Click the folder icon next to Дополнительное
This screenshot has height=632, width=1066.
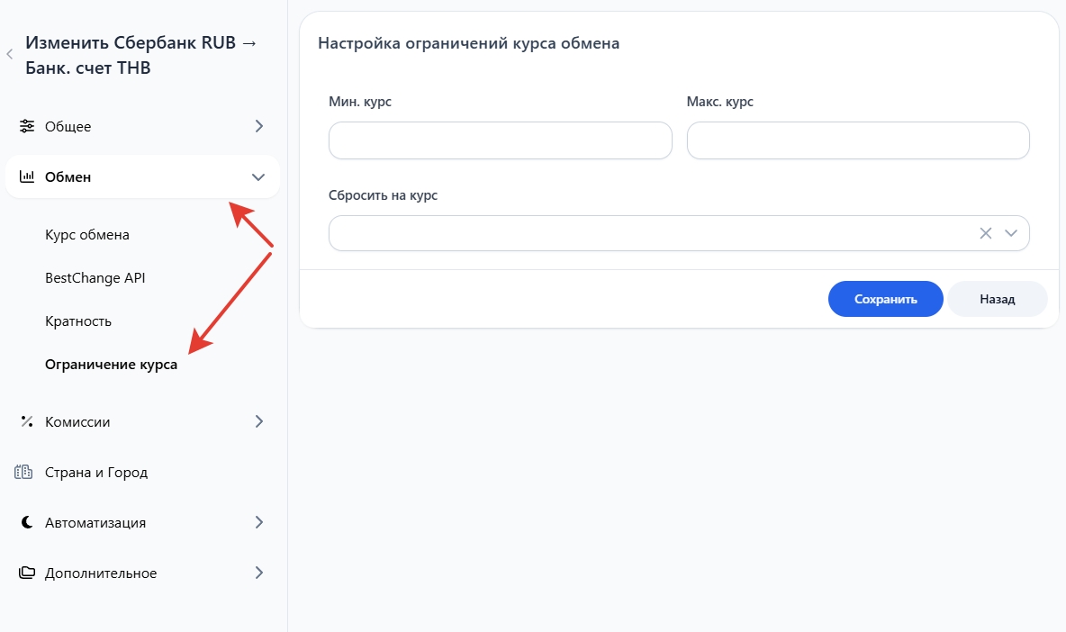click(27, 573)
